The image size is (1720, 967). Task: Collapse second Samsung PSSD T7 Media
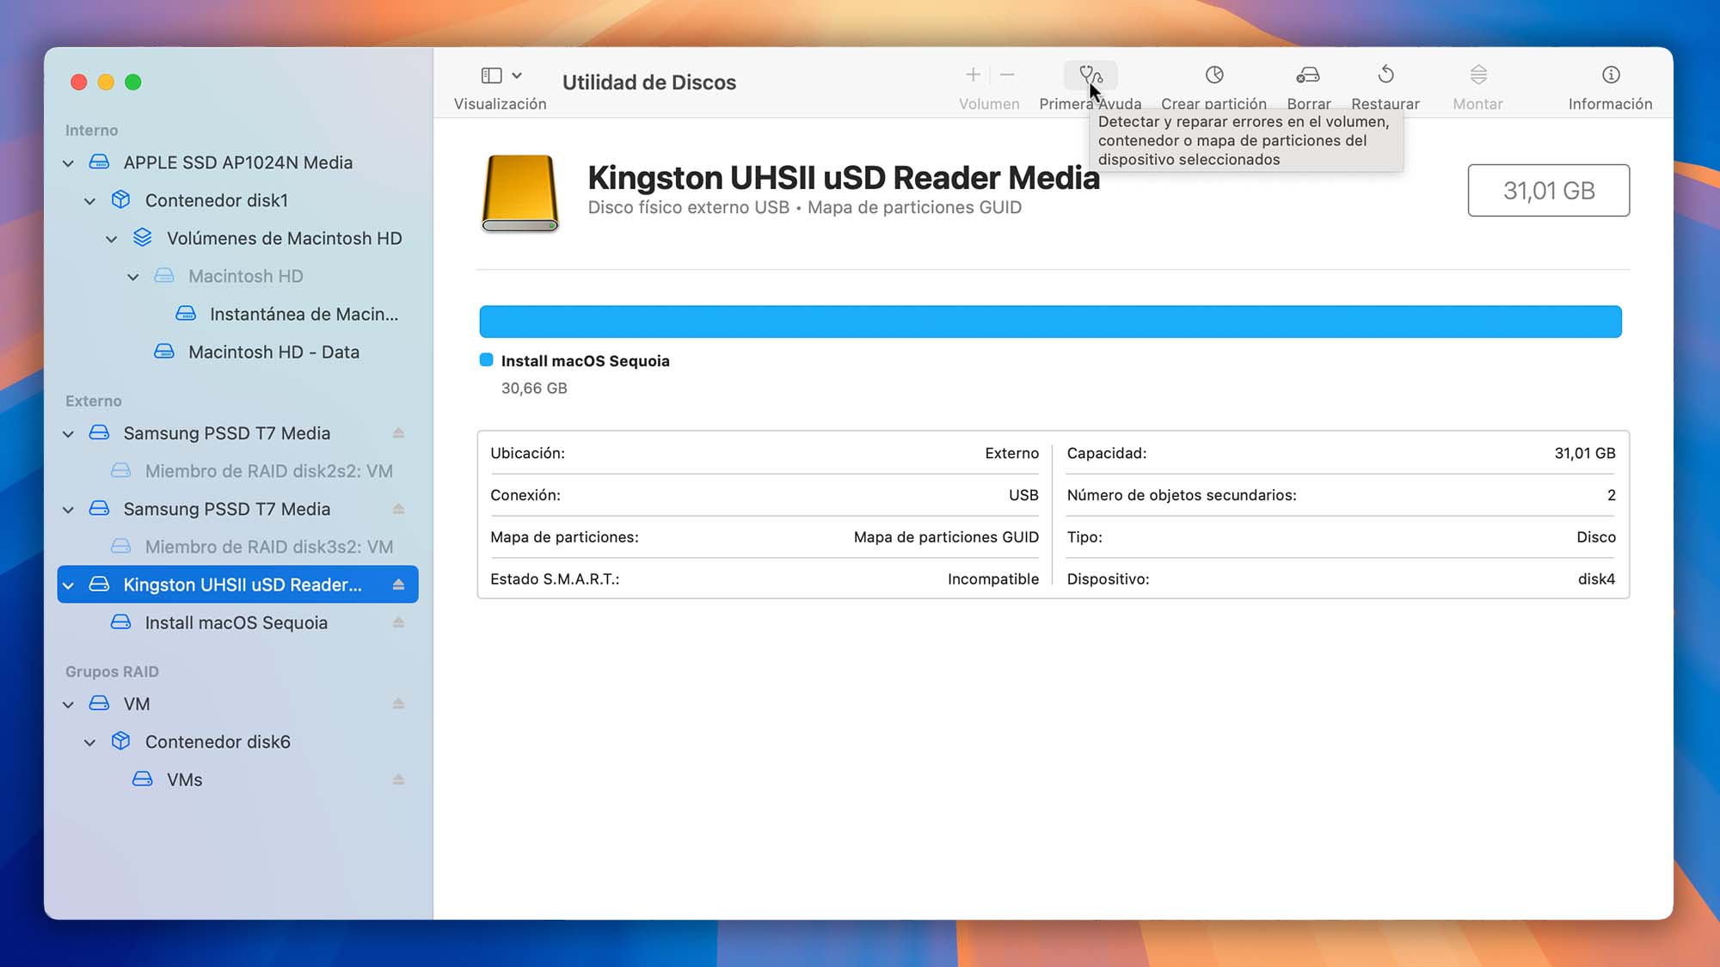click(x=68, y=510)
